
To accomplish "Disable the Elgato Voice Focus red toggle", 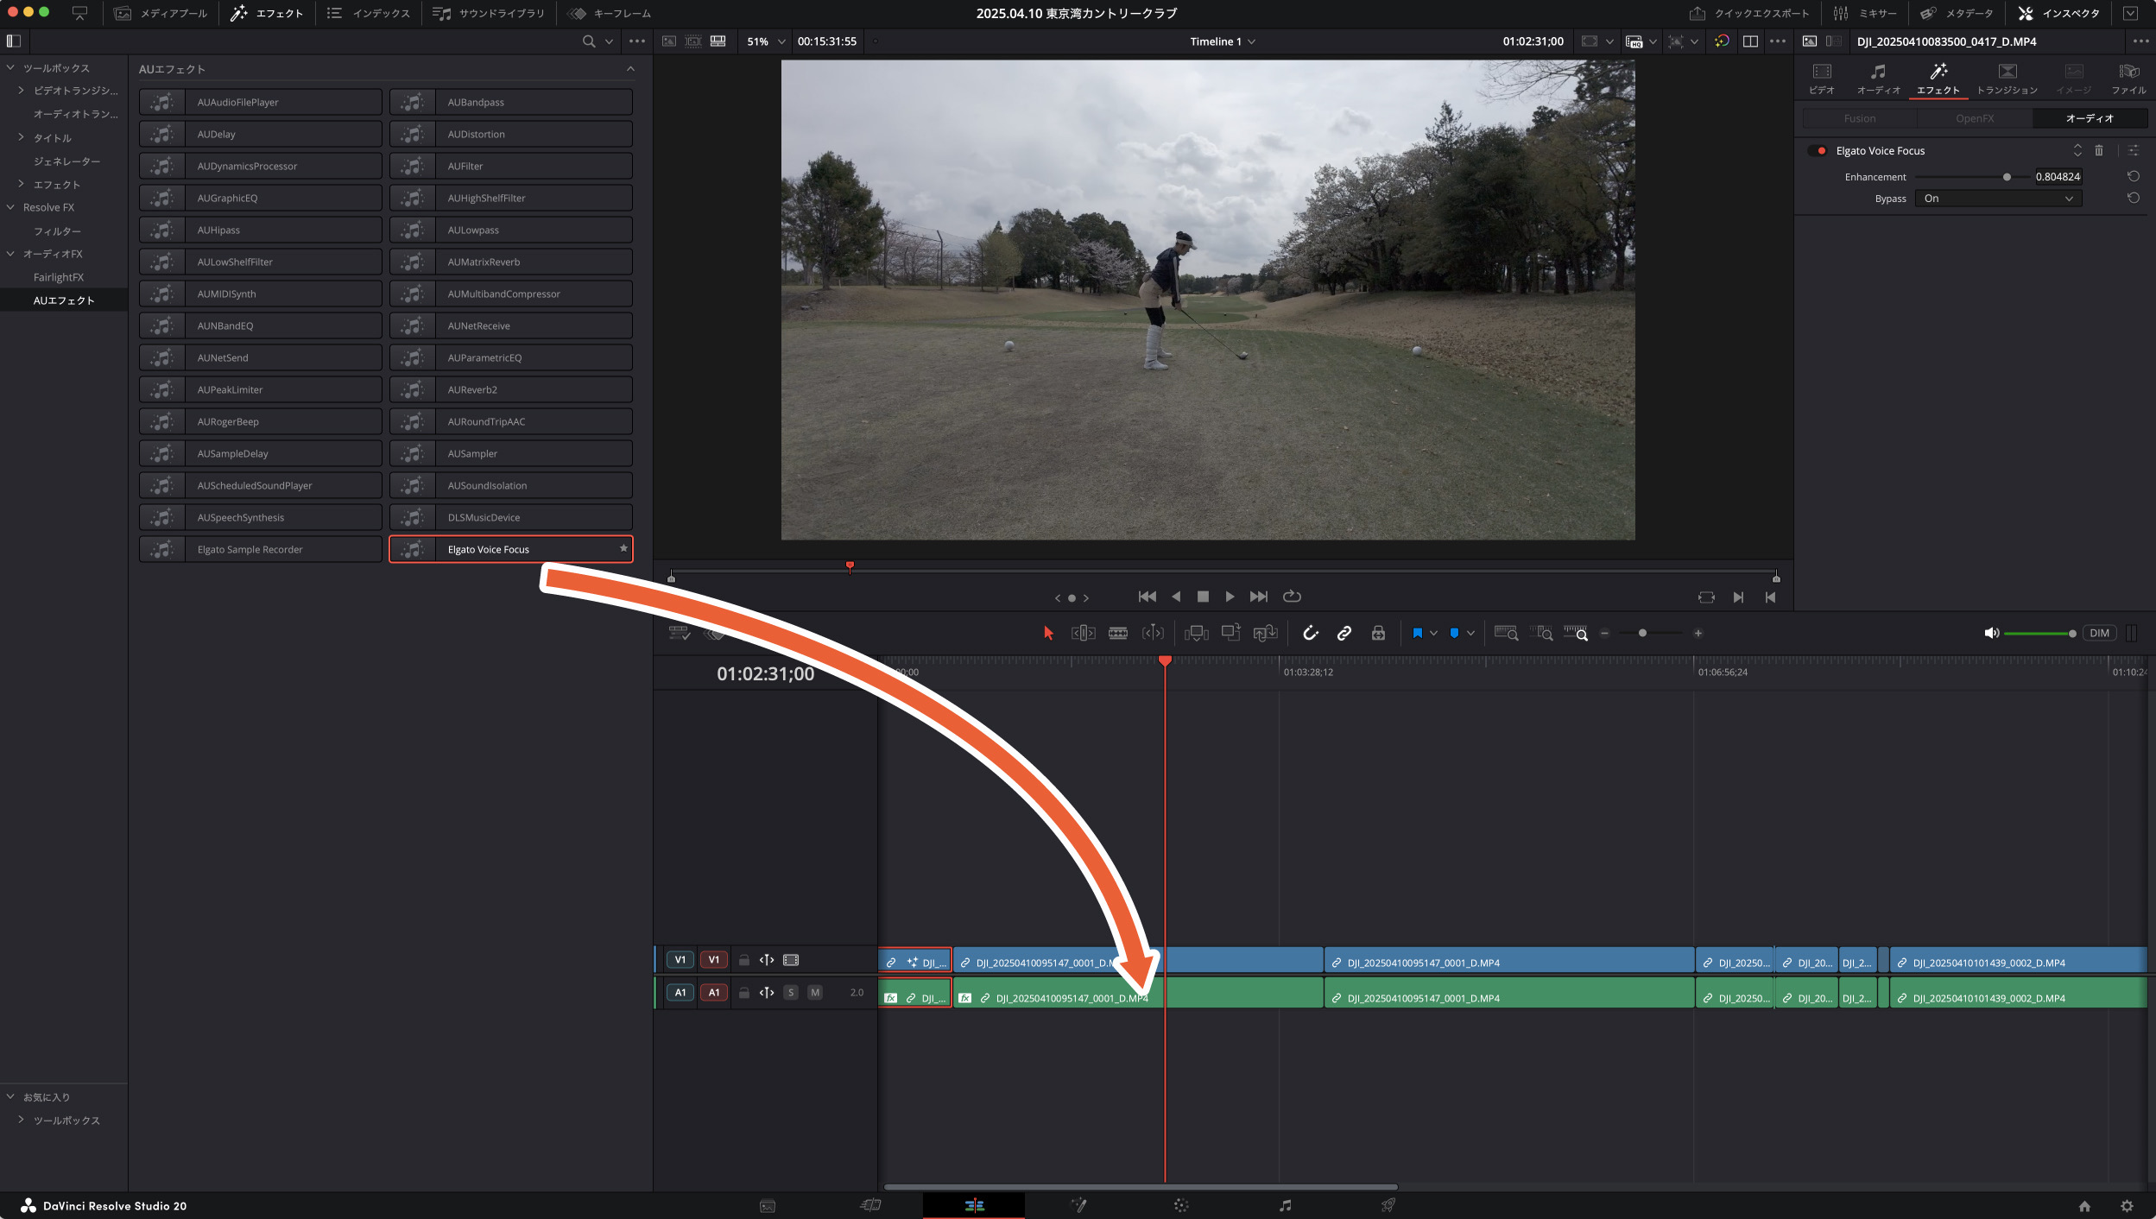I will (1818, 150).
